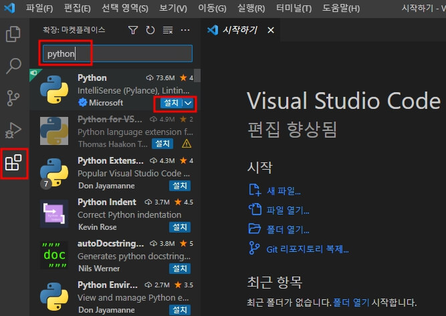Select the Python extension title
Image resolution: width=446 pixels, height=316 pixels.
(x=92, y=77)
